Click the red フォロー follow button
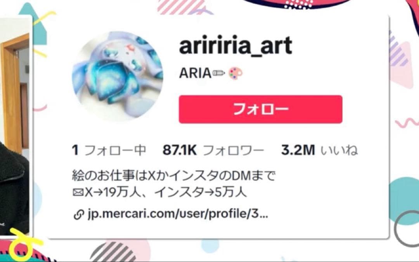 (x=261, y=109)
